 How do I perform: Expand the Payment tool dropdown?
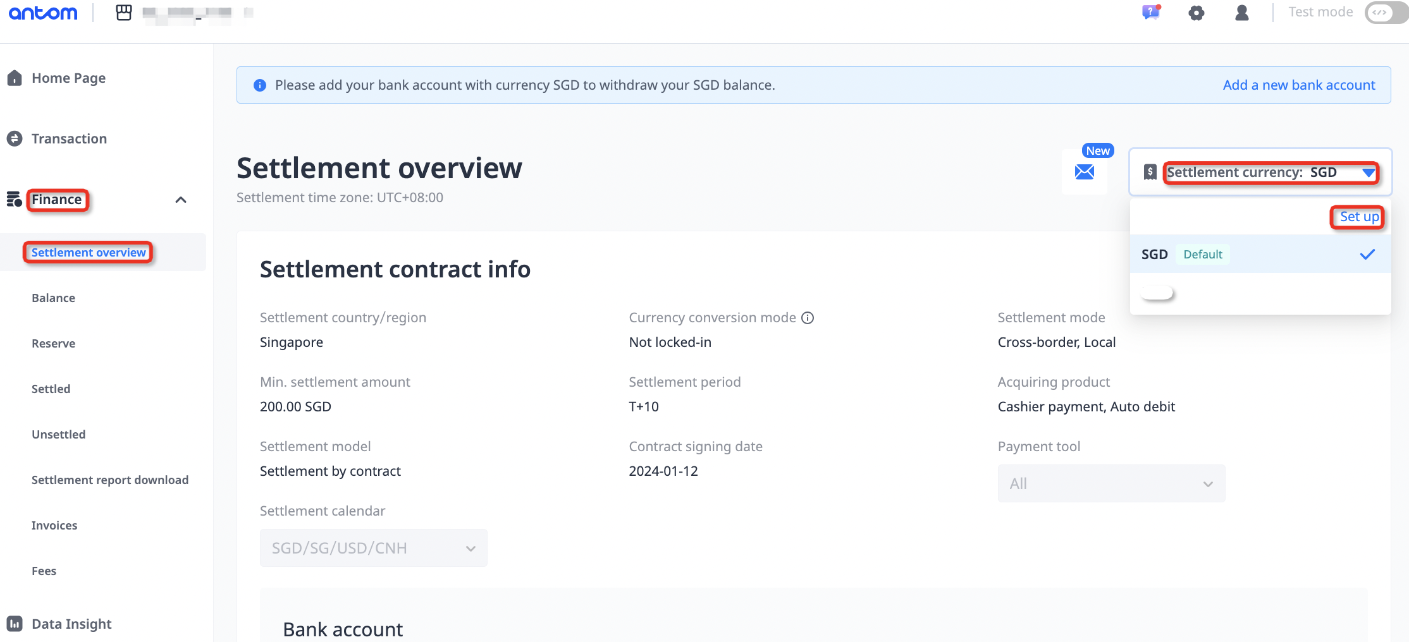pyautogui.click(x=1111, y=483)
